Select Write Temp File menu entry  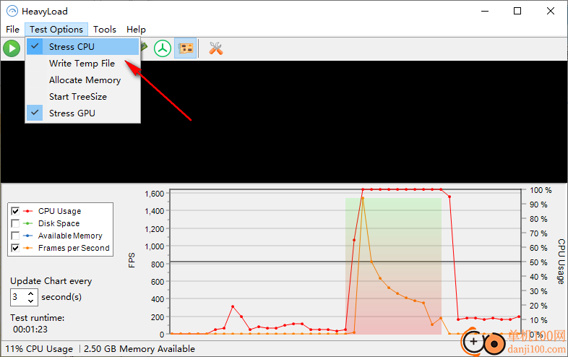click(x=82, y=64)
